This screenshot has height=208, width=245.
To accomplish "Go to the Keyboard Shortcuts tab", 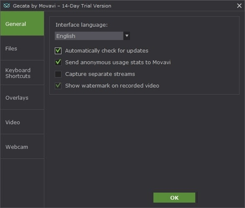I will point(22,73).
